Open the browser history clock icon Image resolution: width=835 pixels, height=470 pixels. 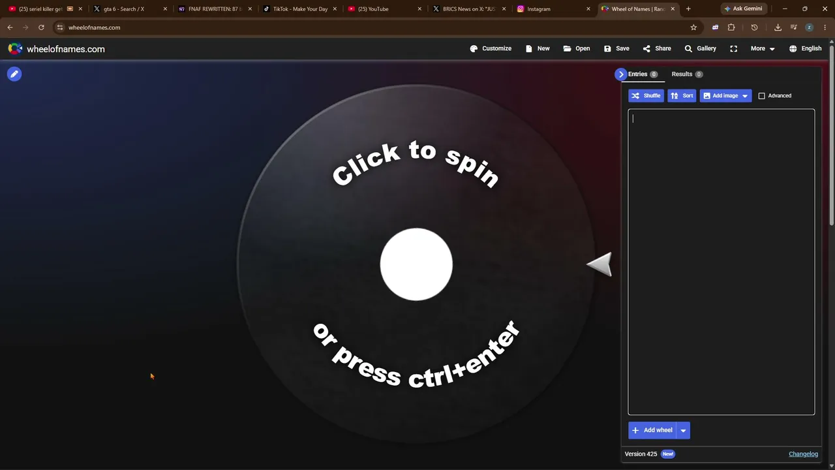754,27
